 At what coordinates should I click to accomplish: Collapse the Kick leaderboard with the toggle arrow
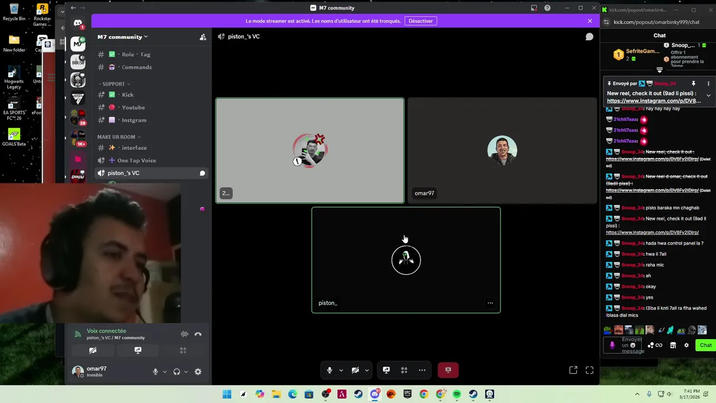pyautogui.click(x=660, y=70)
